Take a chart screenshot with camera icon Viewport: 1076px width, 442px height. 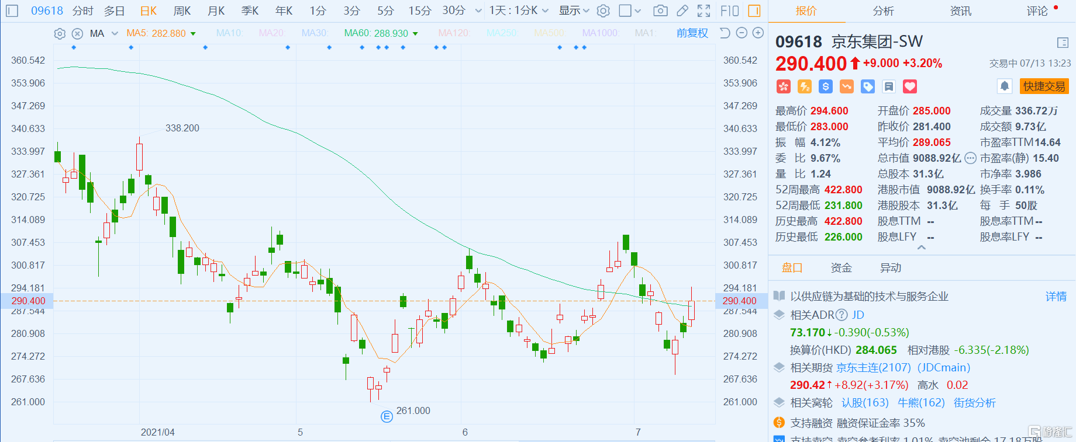coord(660,11)
